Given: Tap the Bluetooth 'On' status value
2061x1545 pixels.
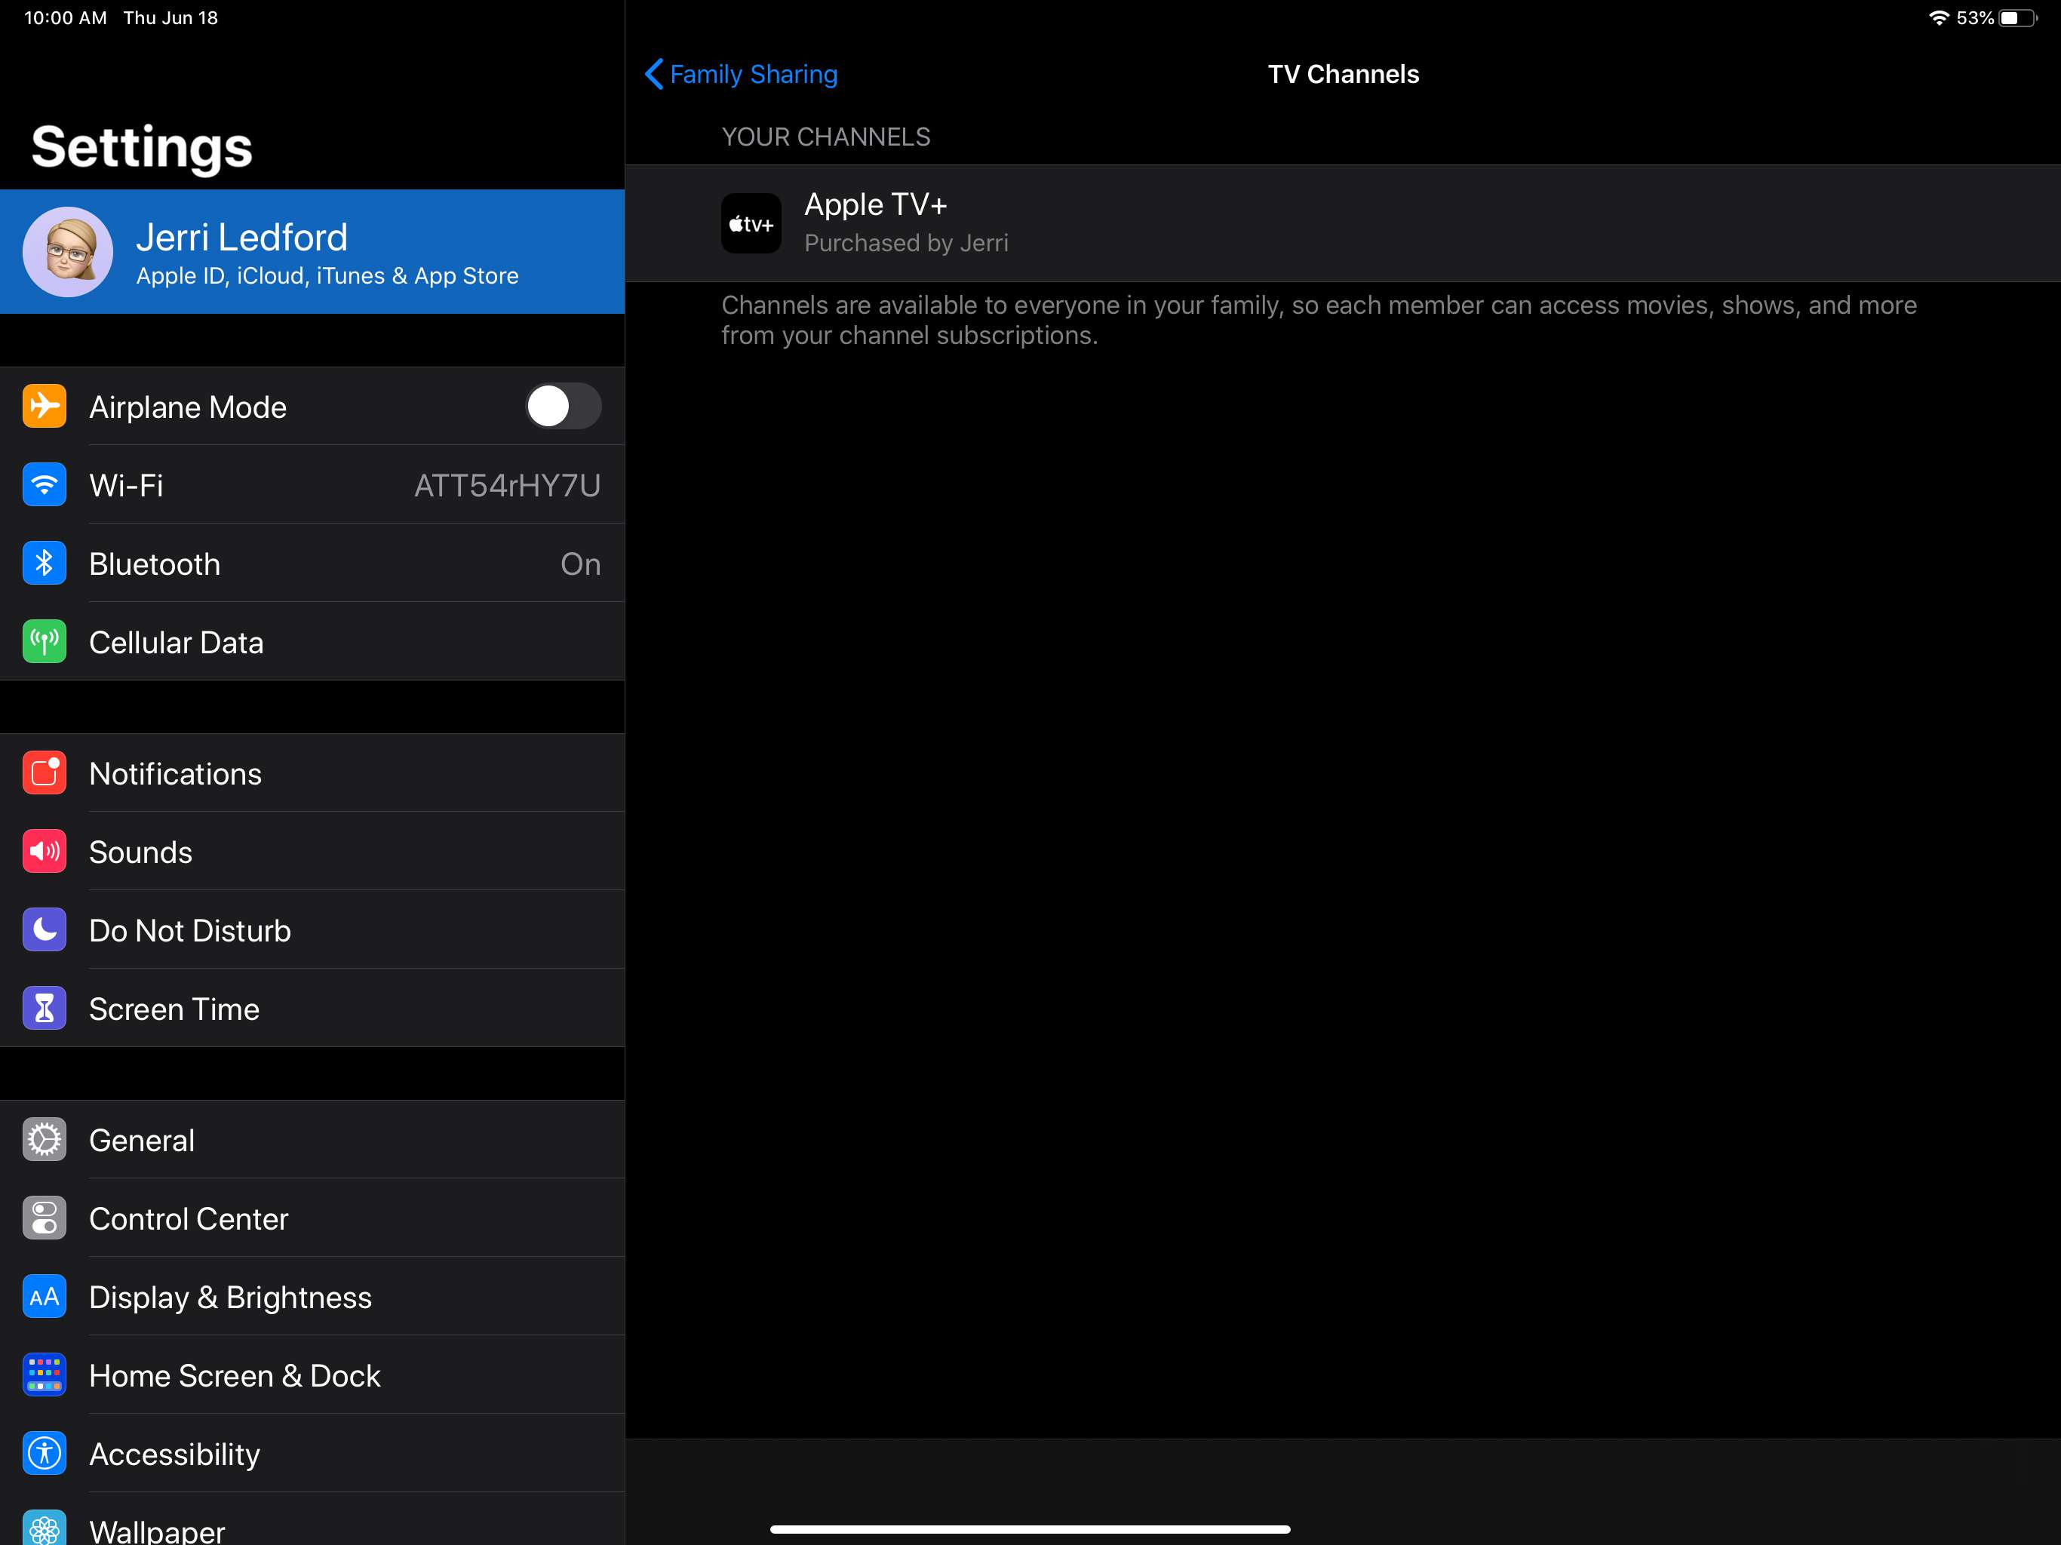Looking at the screenshot, I should [x=580, y=564].
